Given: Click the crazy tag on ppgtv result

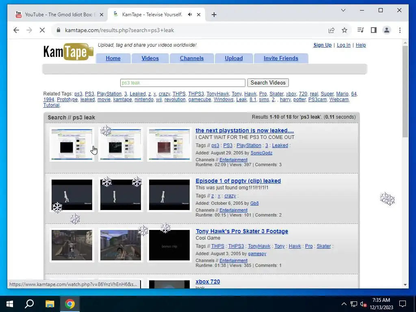Looking at the screenshot, I should click(230, 196).
